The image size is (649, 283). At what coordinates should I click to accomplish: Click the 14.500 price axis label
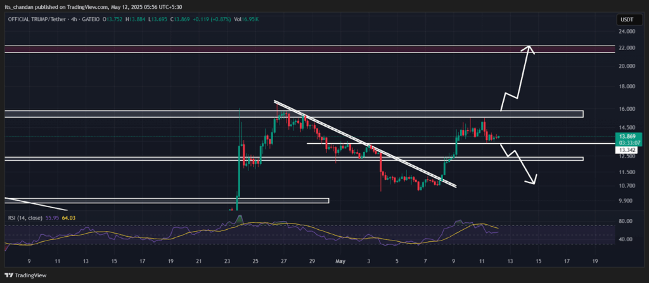coord(627,127)
